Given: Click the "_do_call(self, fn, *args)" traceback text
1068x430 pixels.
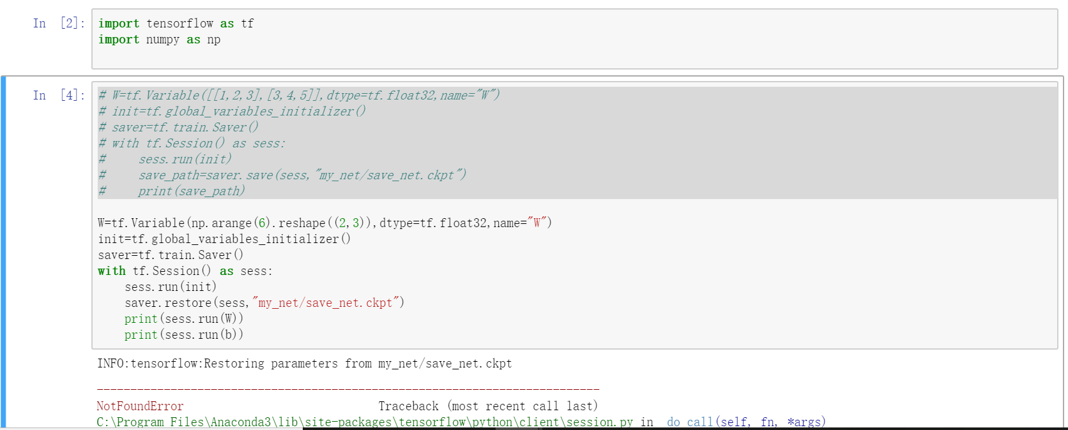Looking at the screenshot, I should click(x=745, y=422).
